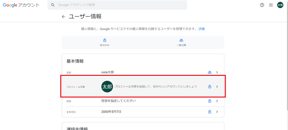Open the 生年月日 row chevron

tap(217, 112)
